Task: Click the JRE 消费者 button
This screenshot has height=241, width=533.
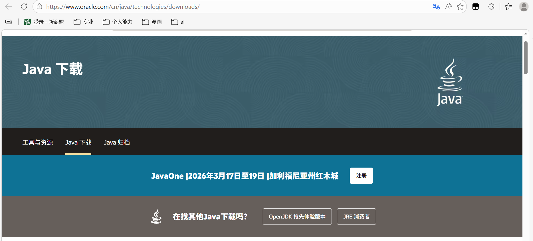Action: pos(356,217)
